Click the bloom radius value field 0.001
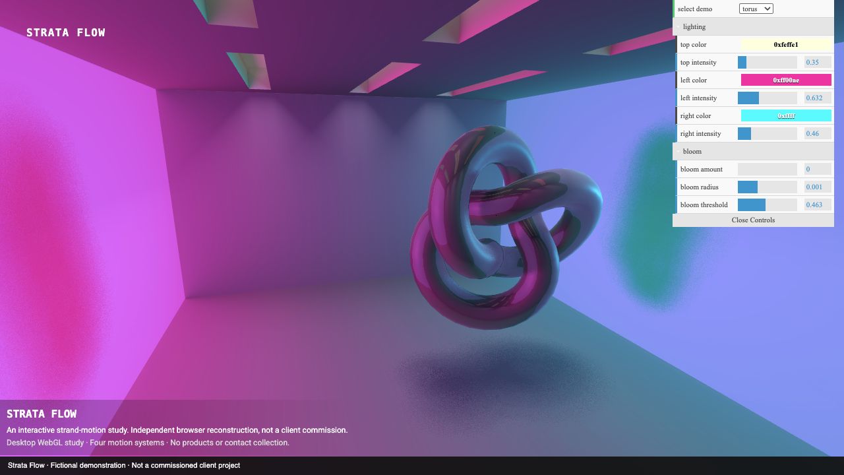The width and height of the screenshot is (844, 475). click(818, 187)
